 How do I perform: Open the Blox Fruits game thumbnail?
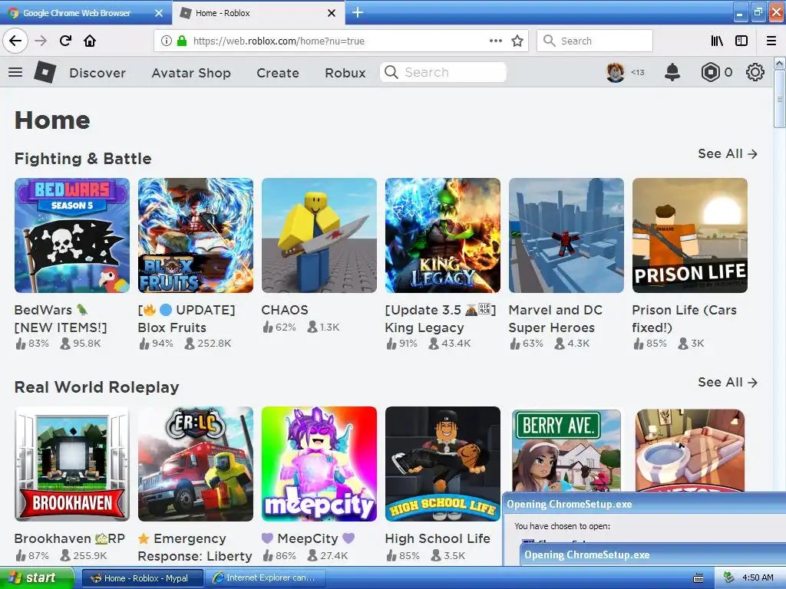pos(196,235)
